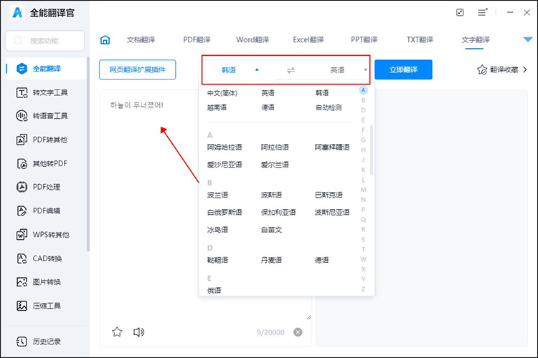The height and width of the screenshot is (358, 538).
Task: Open 转语音工具 in sidebar
Action: coord(42,116)
